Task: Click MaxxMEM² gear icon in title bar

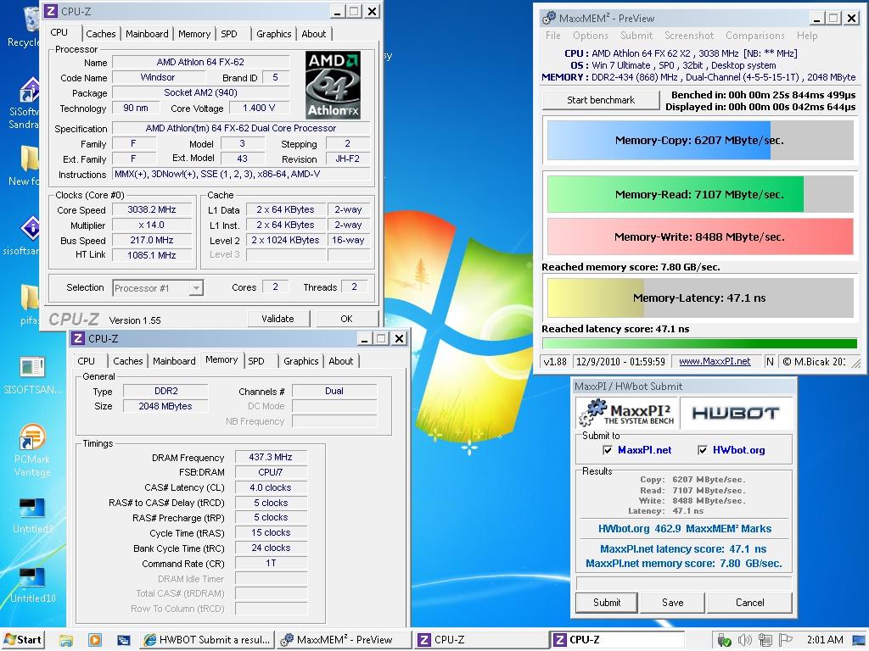Action: (x=549, y=18)
